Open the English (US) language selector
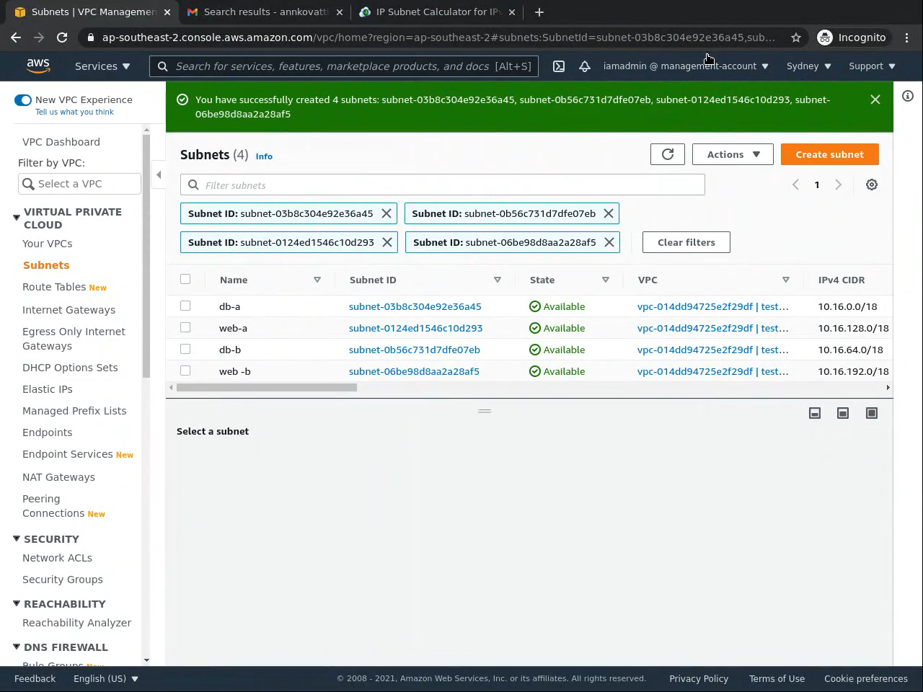 tap(106, 679)
